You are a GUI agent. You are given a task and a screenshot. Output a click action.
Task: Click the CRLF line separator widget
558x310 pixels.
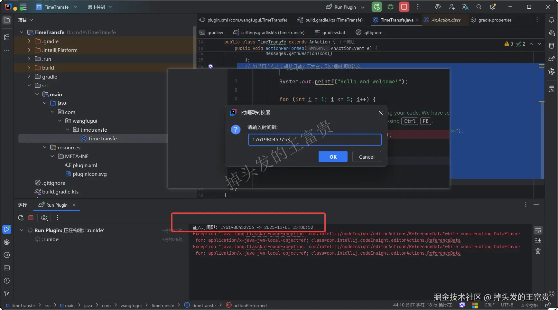[489, 305]
